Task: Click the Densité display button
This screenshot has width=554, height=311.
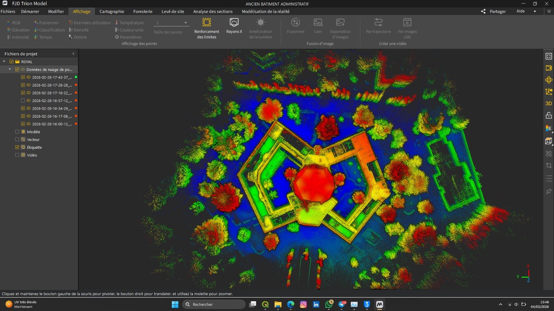Action: (79, 30)
